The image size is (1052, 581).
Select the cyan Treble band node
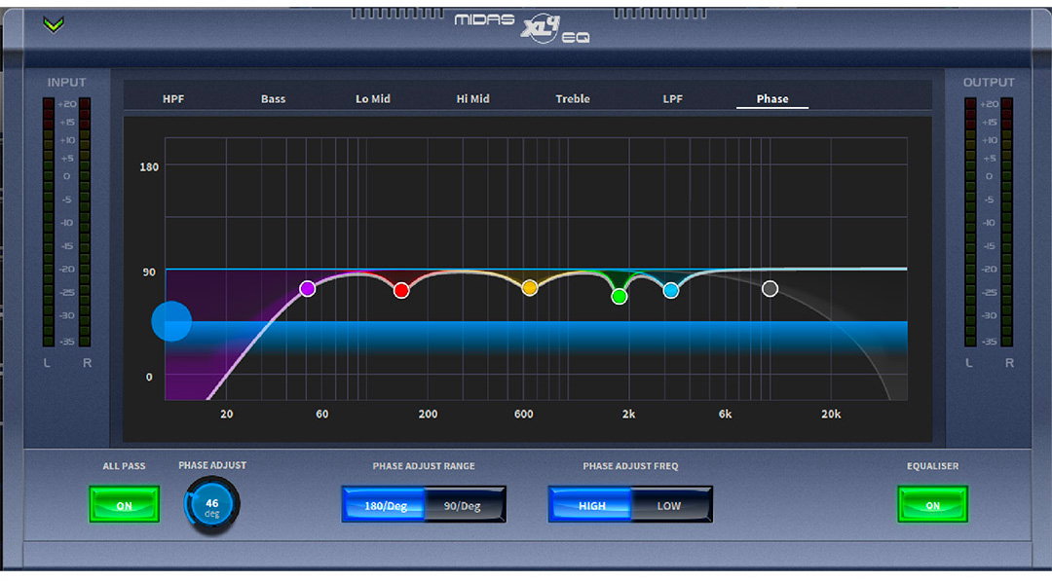coord(671,290)
